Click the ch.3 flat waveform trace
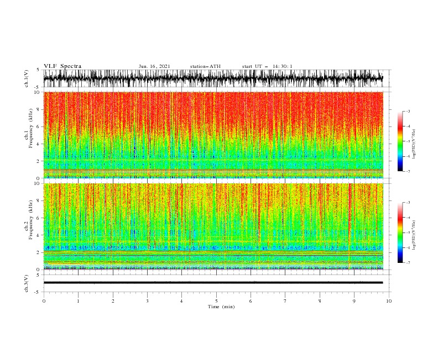Screen dimensions: 438x338 coord(213,283)
